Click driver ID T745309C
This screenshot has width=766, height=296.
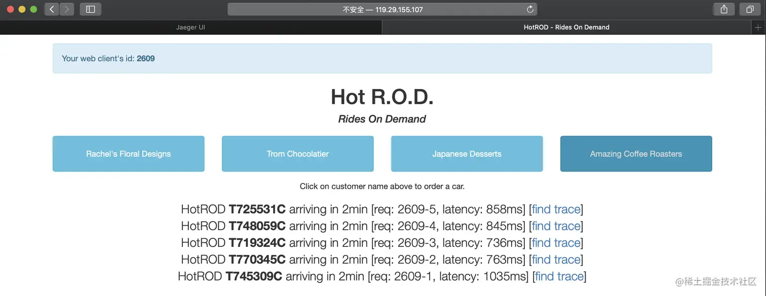(x=254, y=276)
